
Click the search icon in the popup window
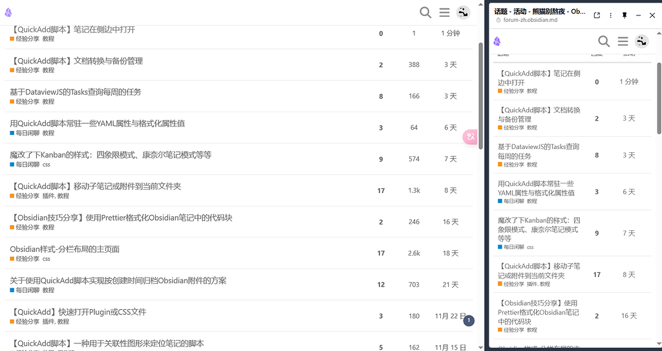pos(604,41)
